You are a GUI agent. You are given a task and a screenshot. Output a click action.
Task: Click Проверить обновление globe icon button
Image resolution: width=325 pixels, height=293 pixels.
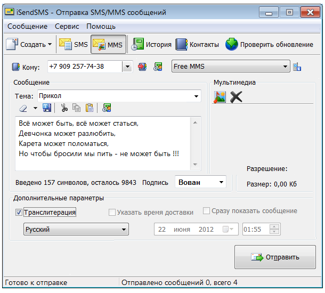point(269,44)
